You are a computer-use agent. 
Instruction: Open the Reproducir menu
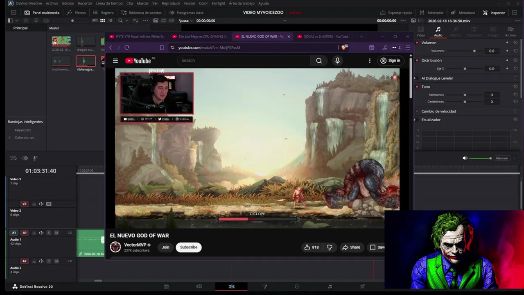(x=171, y=3)
